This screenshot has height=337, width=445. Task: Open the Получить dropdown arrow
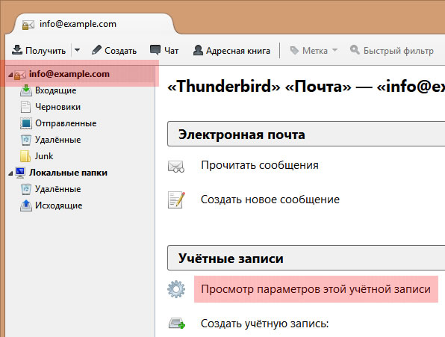click(x=77, y=50)
